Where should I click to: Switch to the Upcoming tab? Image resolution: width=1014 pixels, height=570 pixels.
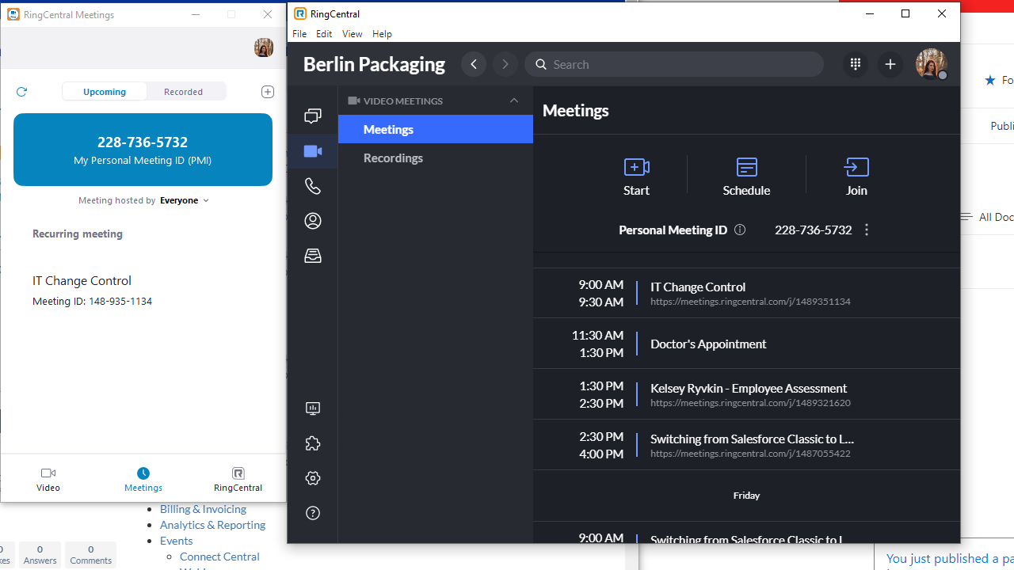pyautogui.click(x=105, y=92)
